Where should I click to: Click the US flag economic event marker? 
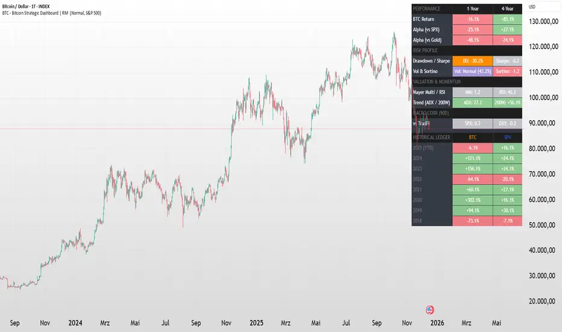tap(429, 309)
